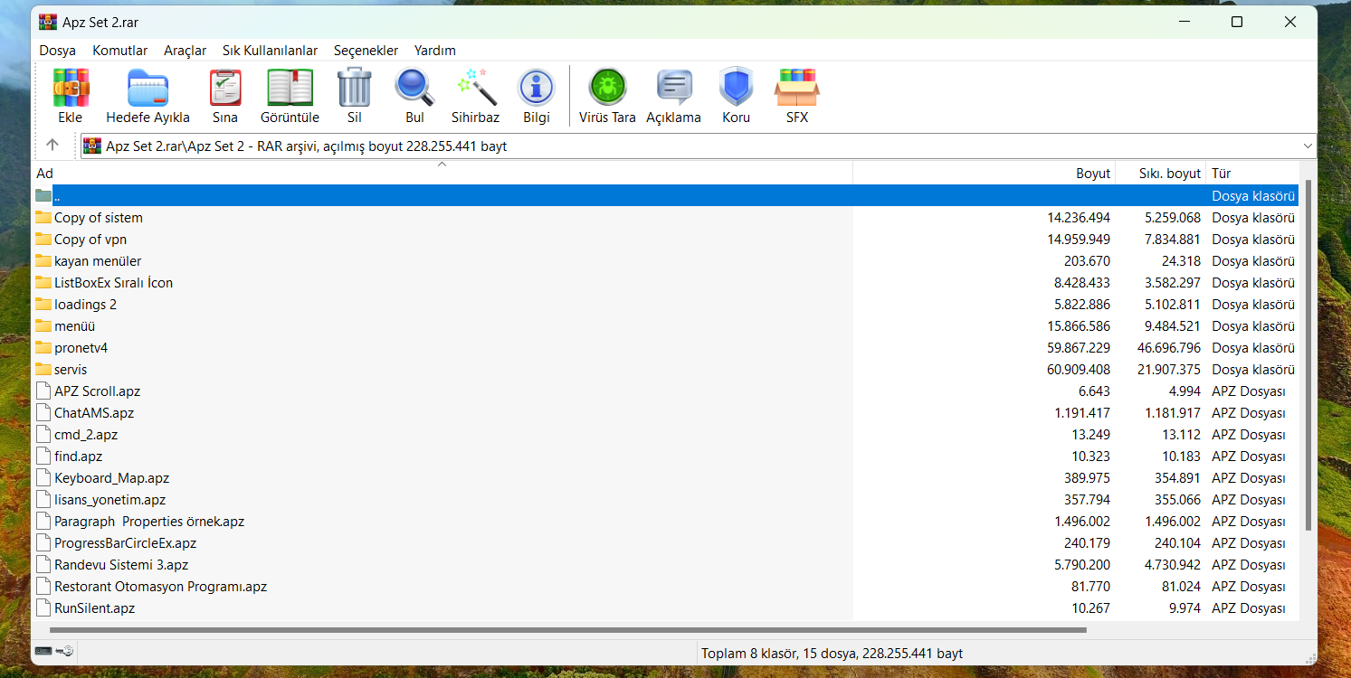Click the key icon in status bar
This screenshot has height=678, width=1351.
click(64, 651)
